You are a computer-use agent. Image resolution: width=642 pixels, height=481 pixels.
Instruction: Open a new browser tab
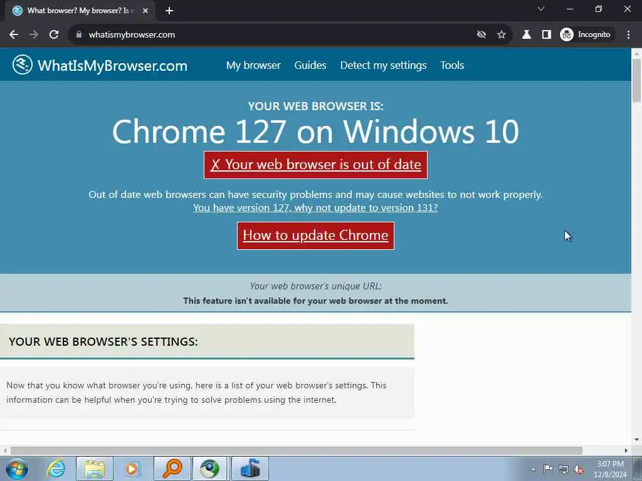click(169, 11)
